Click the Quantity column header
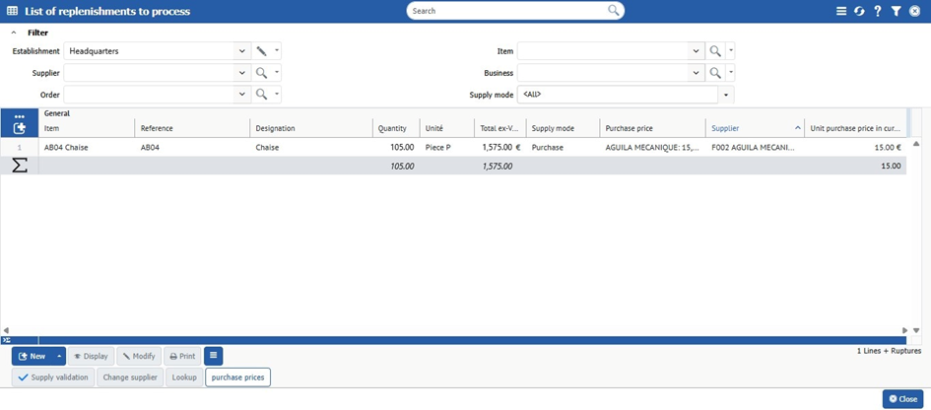 [x=392, y=128]
